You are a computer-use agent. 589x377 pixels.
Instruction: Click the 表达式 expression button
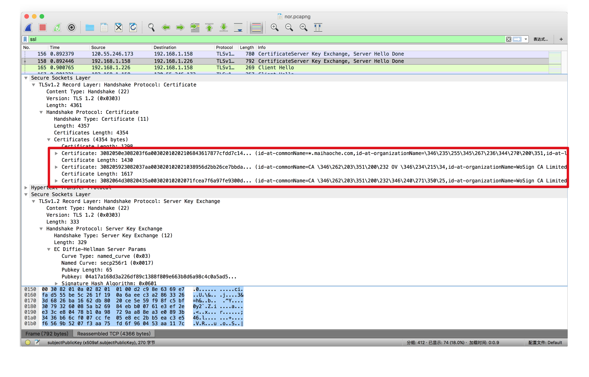tap(540, 39)
